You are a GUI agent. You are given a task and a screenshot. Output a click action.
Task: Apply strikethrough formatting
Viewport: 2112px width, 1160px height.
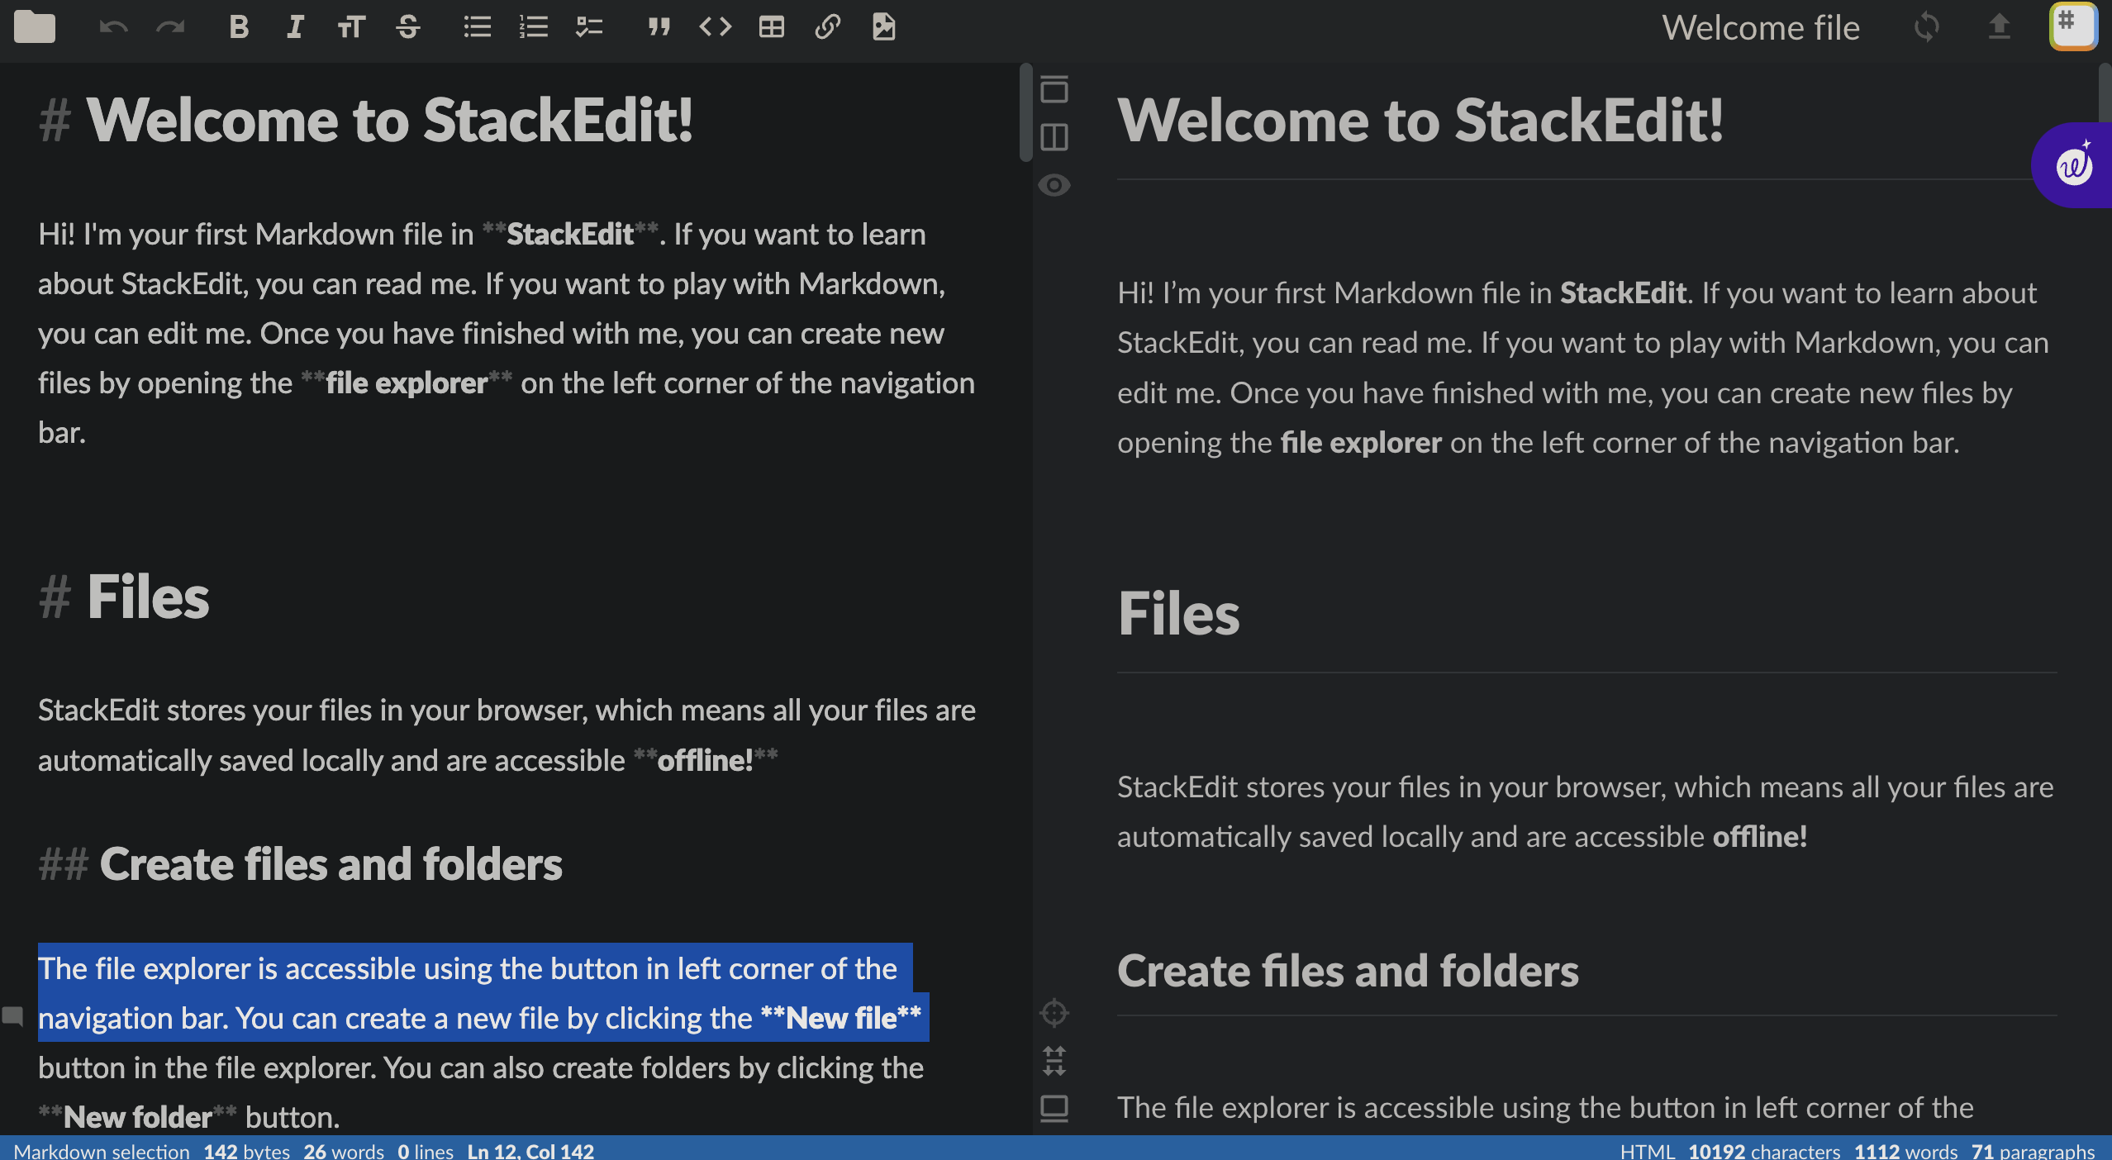pos(408,27)
